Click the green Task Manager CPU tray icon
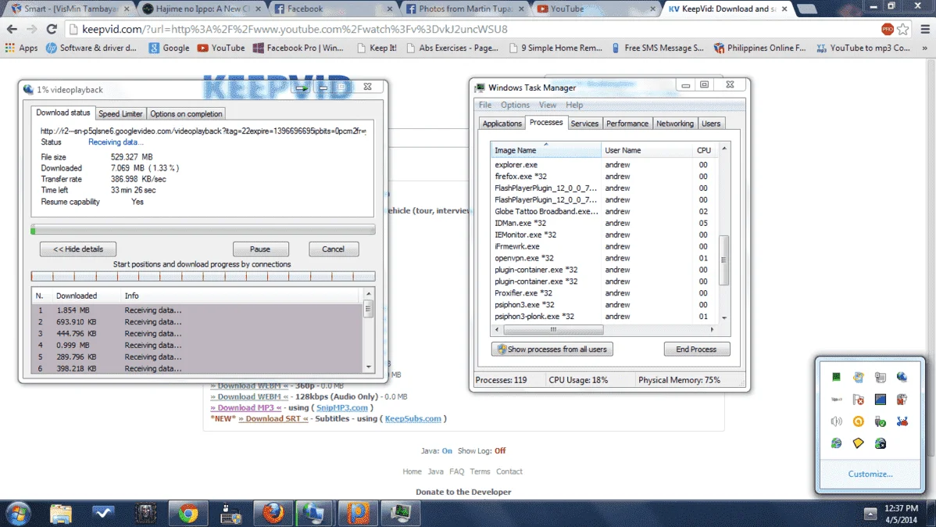 point(836,377)
